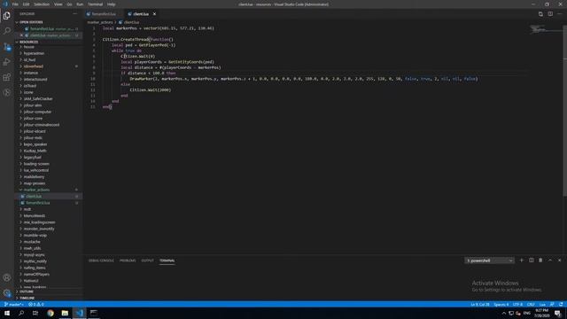Click the open changes icon in editor toolbar
Image resolution: width=567 pixels, height=319 pixels.
[x=540, y=14]
